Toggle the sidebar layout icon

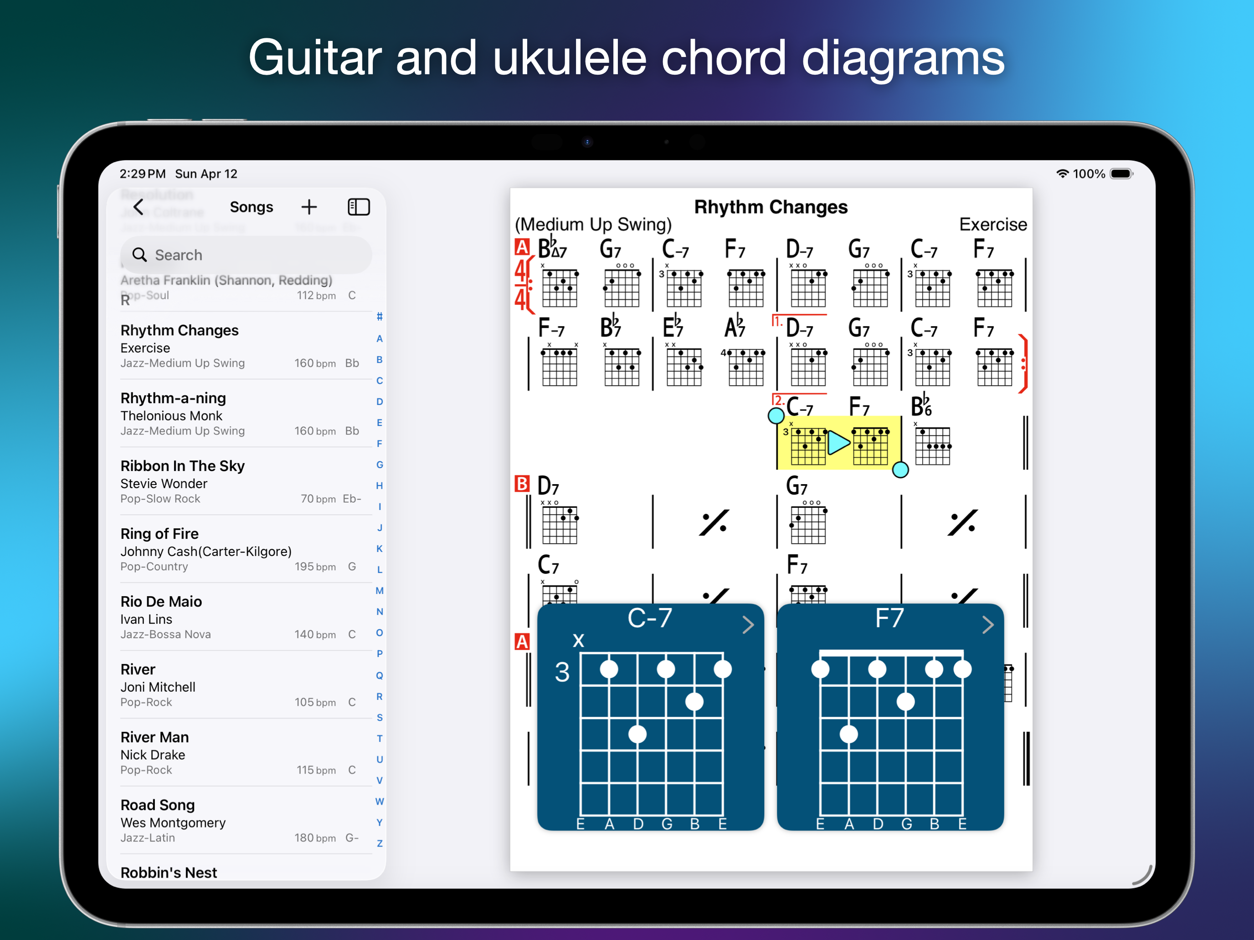tap(358, 207)
